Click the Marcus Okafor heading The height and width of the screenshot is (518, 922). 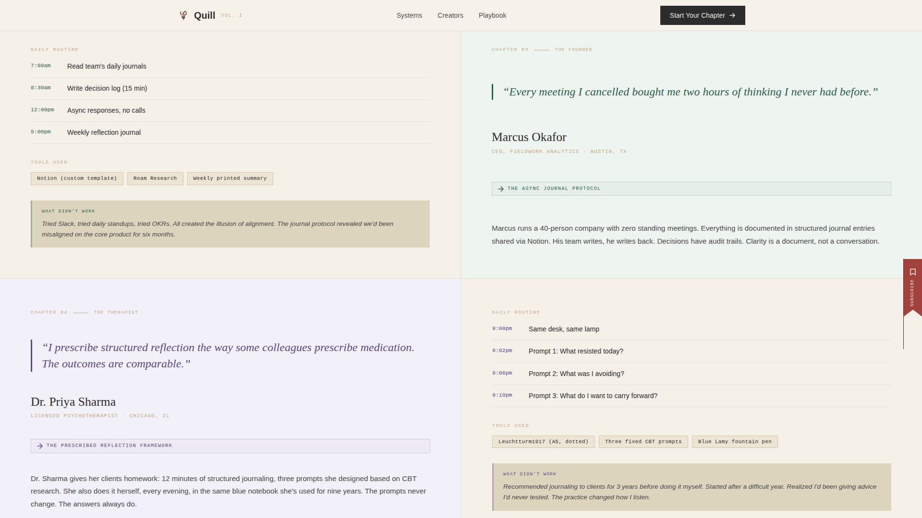click(x=529, y=137)
